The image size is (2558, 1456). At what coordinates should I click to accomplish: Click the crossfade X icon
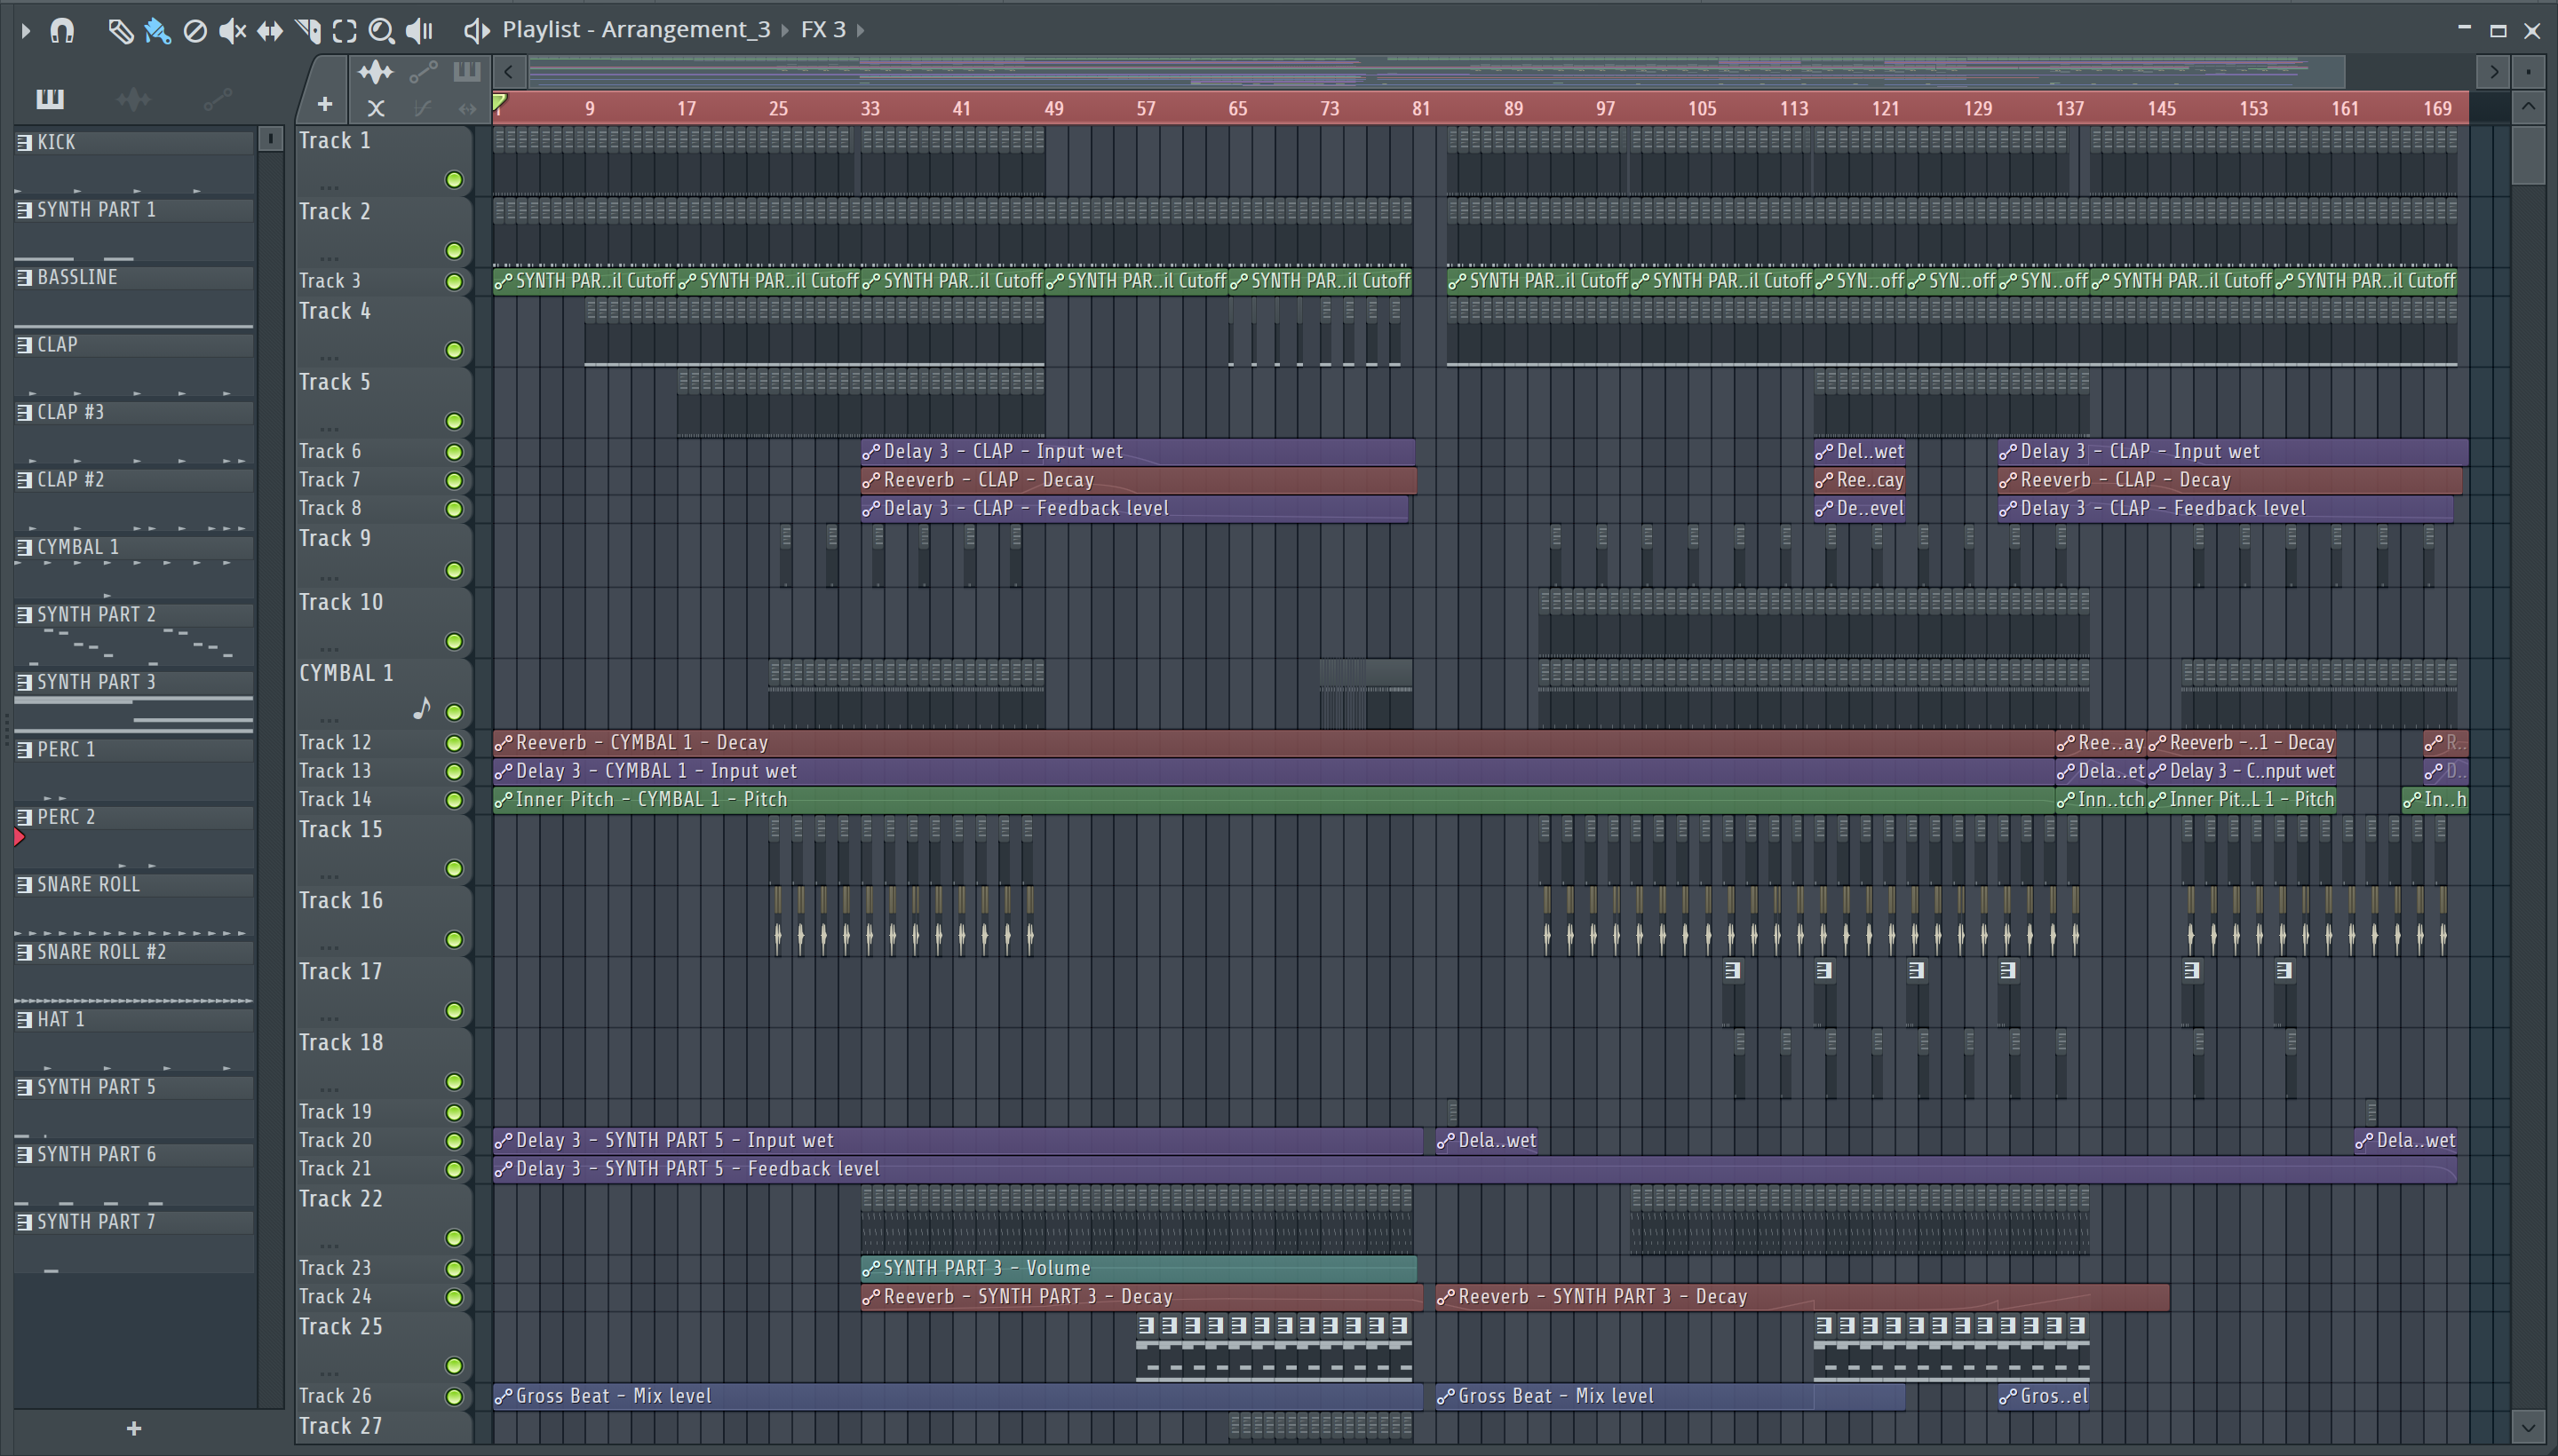point(376,108)
